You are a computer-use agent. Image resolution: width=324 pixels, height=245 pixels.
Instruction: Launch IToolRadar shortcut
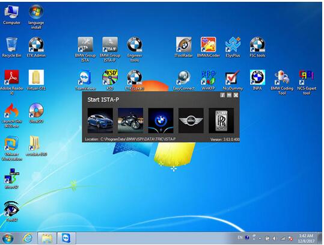(x=183, y=47)
